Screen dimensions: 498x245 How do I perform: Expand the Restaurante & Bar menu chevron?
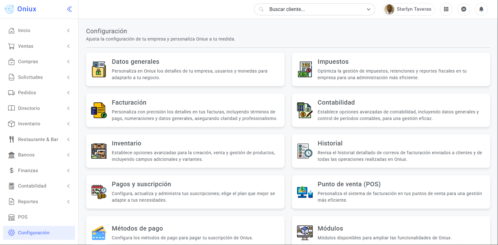[x=68, y=139]
